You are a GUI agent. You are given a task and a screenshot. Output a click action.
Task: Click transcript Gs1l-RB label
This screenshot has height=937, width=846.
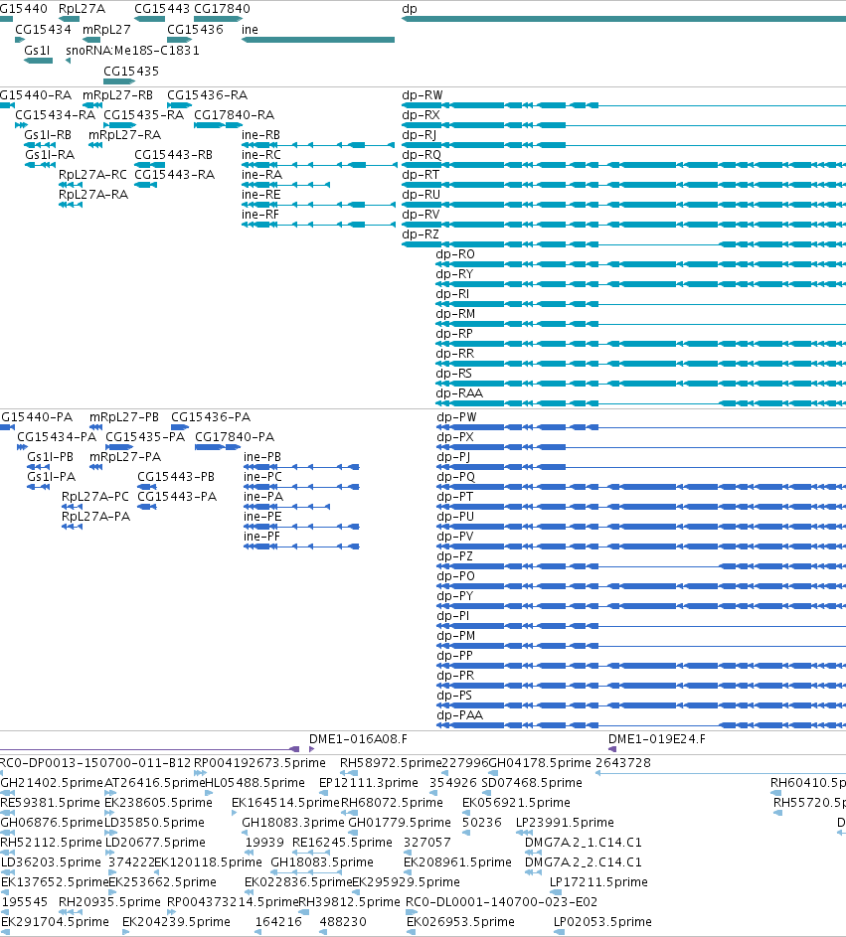tap(48, 135)
